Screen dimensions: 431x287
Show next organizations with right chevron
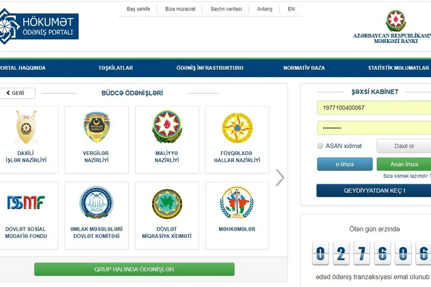point(280,177)
